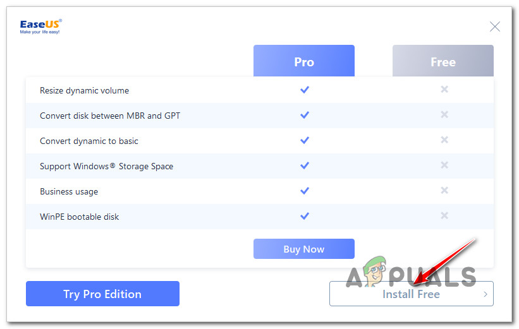Click the Try Pro Edition button
519x329 pixels.
[102, 294]
